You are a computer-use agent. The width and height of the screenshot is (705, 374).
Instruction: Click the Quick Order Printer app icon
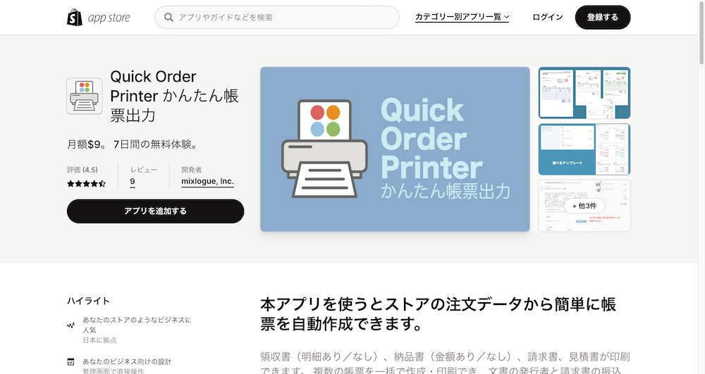coord(85,96)
